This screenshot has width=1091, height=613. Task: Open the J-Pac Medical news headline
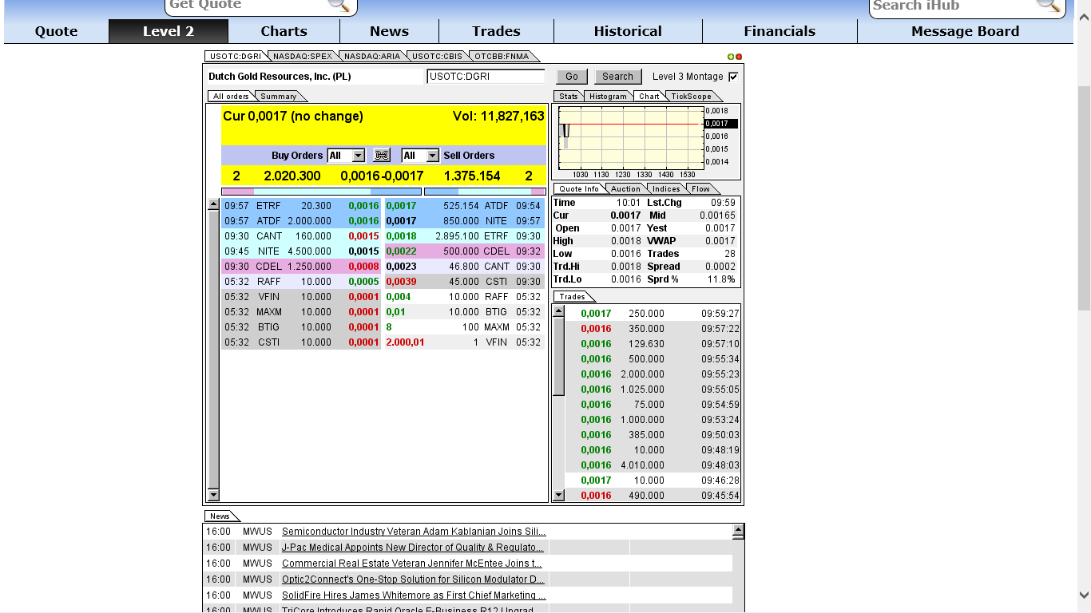(x=412, y=548)
